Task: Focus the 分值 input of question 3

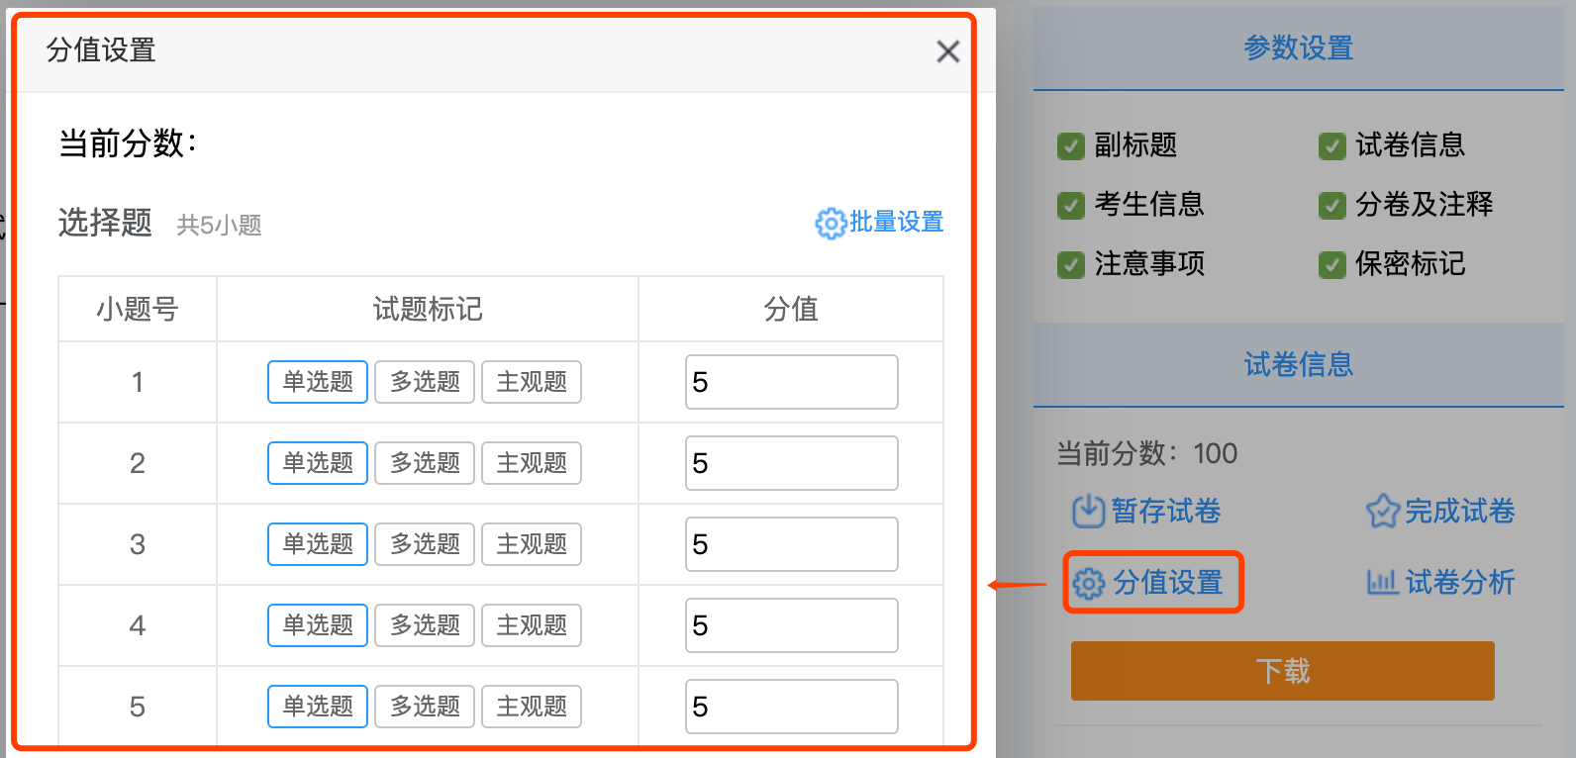Action: (x=791, y=544)
